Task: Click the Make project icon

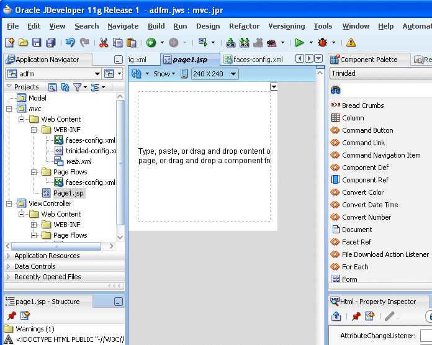Action: click(x=230, y=43)
